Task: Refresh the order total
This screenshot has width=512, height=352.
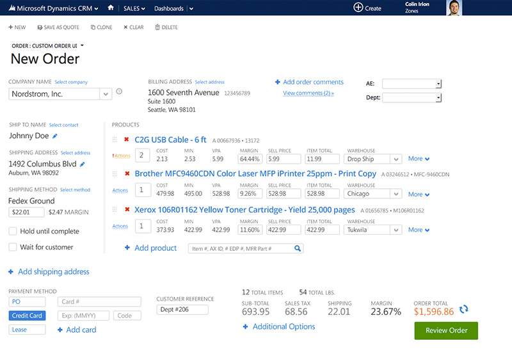Action: (x=463, y=309)
